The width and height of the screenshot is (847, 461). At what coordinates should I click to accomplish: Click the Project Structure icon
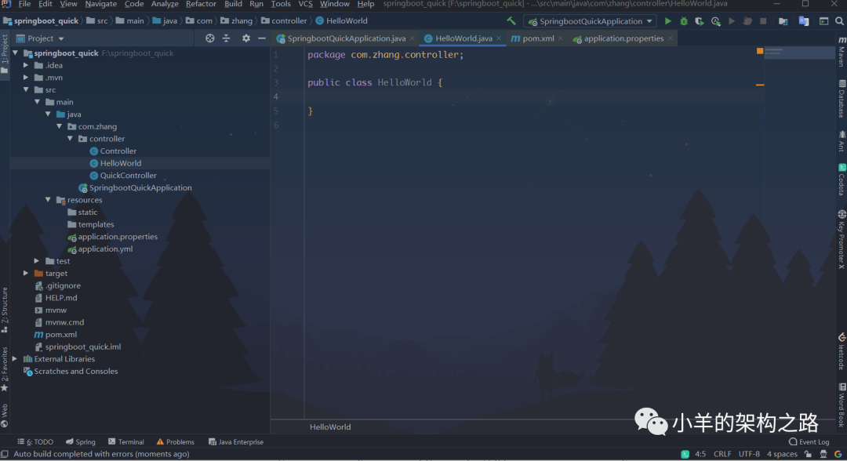coord(783,21)
